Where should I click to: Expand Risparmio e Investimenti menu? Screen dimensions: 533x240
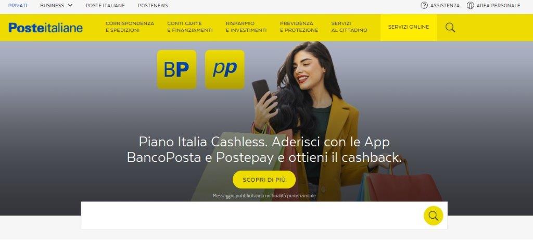246,27
